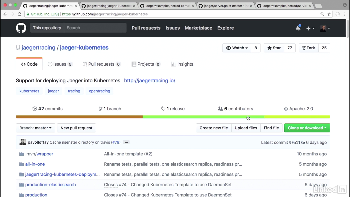View the 42 commits history
350x197 pixels.
(48, 109)
